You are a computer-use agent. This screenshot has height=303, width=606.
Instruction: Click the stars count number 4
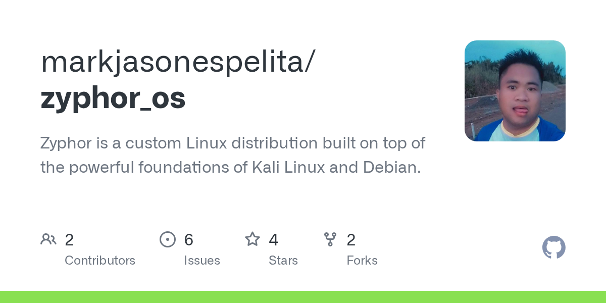pos(273,240)
